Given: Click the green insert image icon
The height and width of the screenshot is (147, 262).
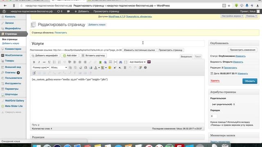Looking at the screenshot, I should pyautogui.click(x=100, y=62).
